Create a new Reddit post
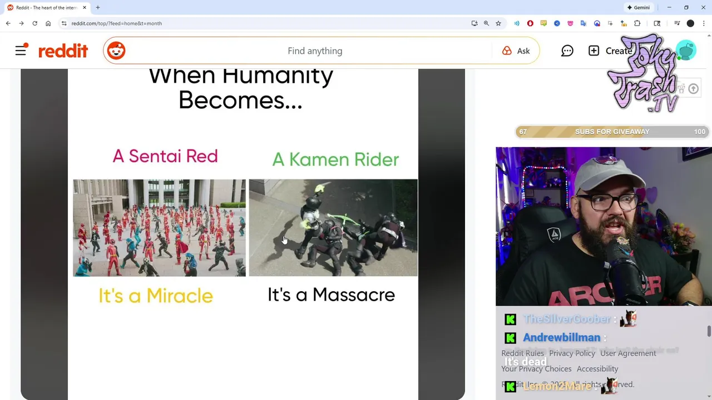 click(x=610, y=51)
